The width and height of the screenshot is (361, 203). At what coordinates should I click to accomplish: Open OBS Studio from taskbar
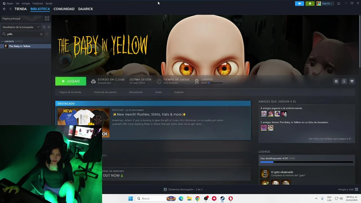206,198
